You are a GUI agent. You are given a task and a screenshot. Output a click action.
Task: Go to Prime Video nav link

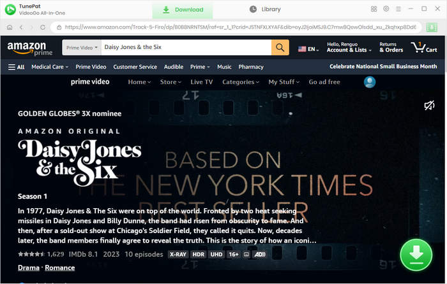91,67
